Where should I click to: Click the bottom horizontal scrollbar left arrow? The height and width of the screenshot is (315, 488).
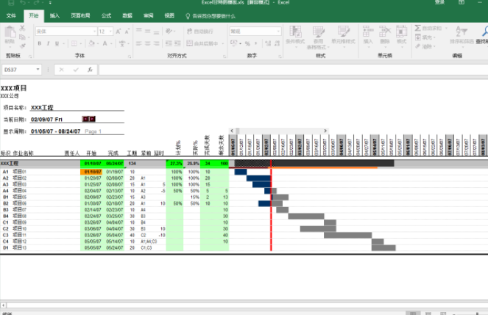4,305
